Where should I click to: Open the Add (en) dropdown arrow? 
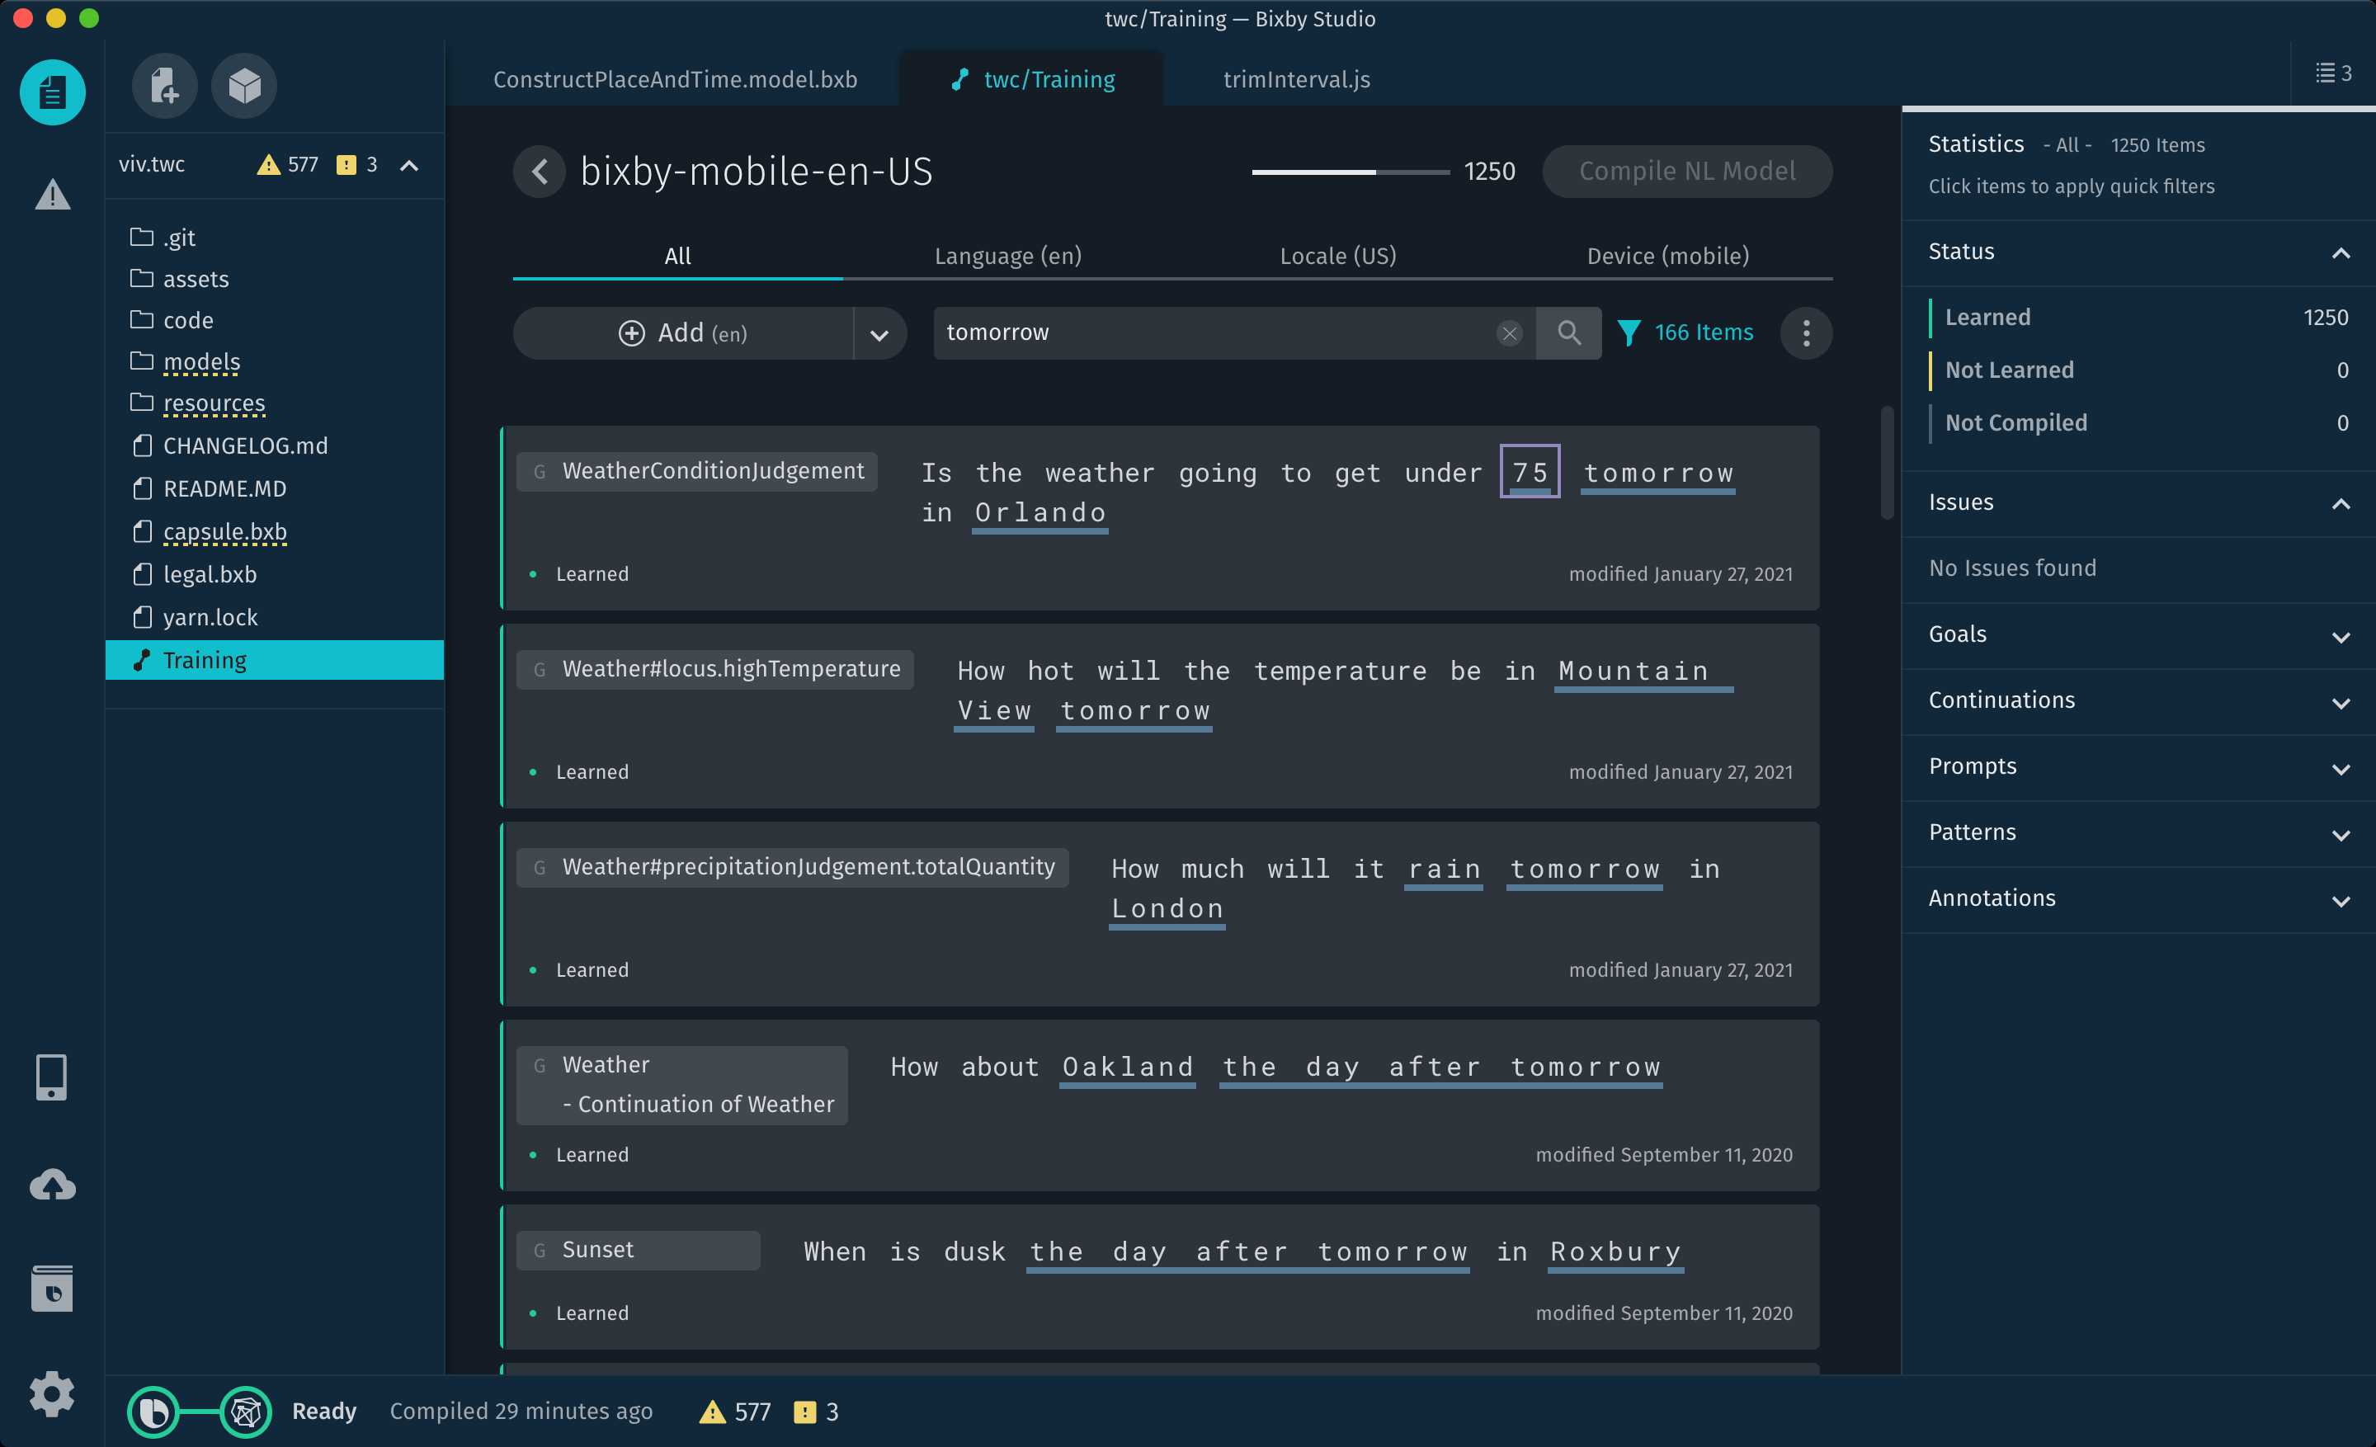[879, 333]
